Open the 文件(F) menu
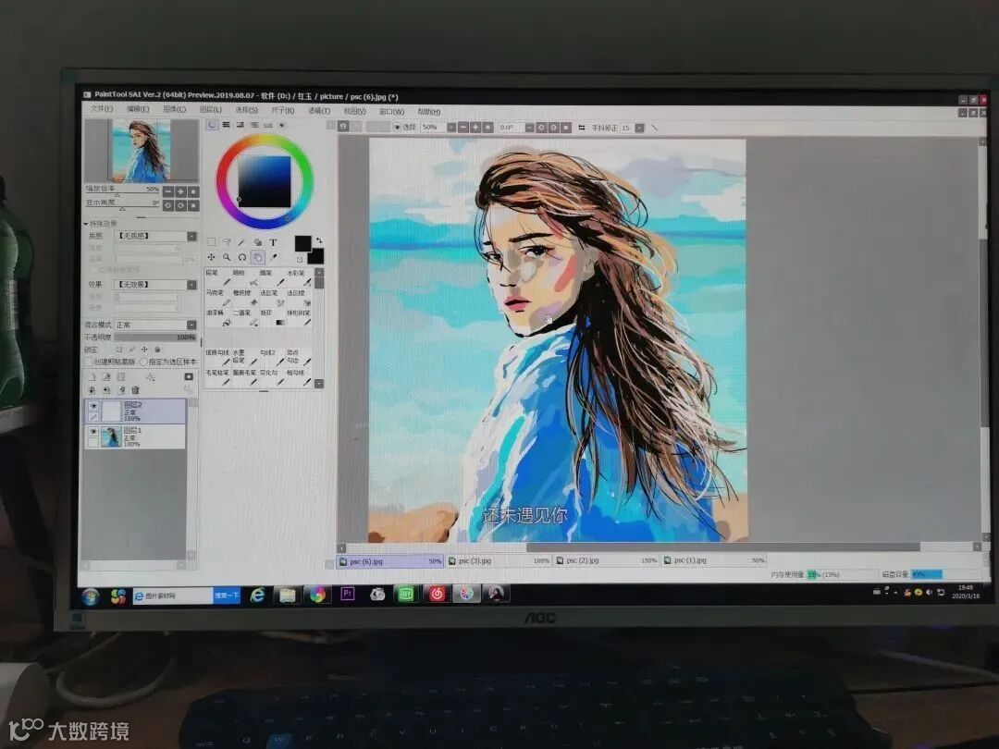 coord(102,109)
